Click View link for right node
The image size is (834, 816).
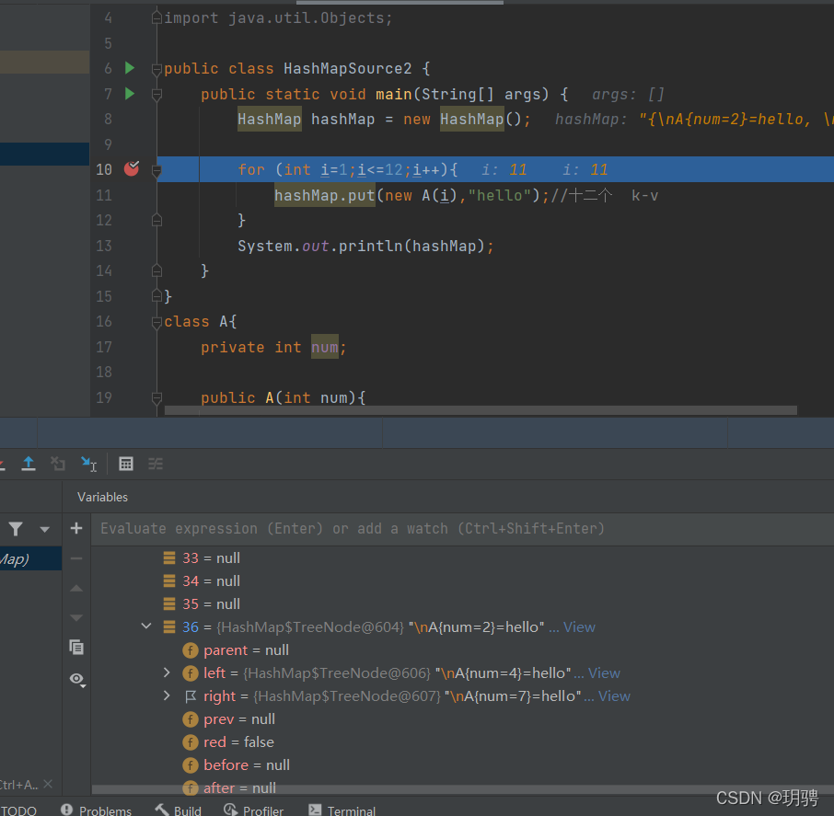click(x=614, y=695)
